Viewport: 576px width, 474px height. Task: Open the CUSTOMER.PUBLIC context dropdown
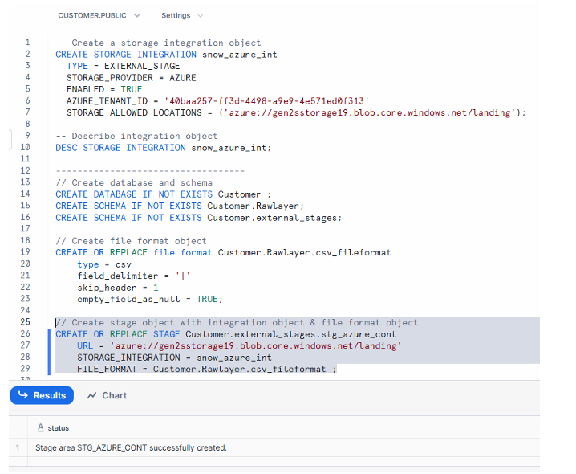(99, 15)
